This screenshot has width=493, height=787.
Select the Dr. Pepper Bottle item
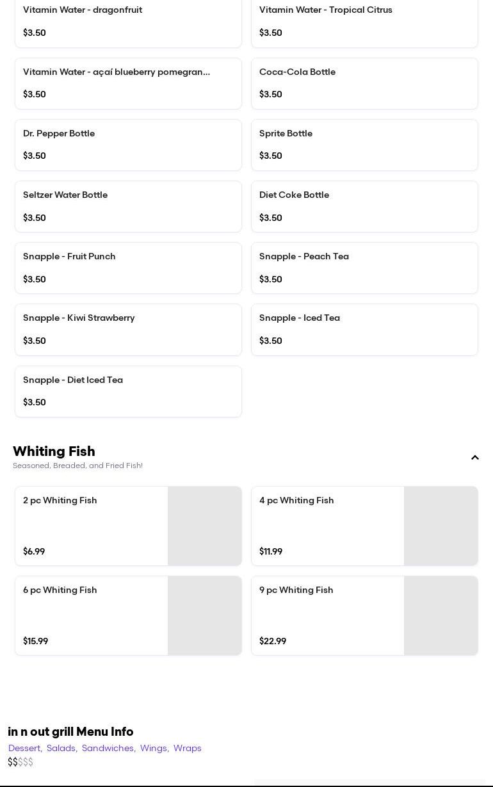pos(128,145)
